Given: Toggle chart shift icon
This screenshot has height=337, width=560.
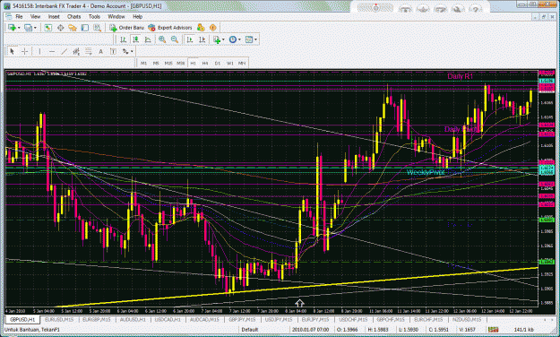Looking at the screenshot, I should click(202, 39).
